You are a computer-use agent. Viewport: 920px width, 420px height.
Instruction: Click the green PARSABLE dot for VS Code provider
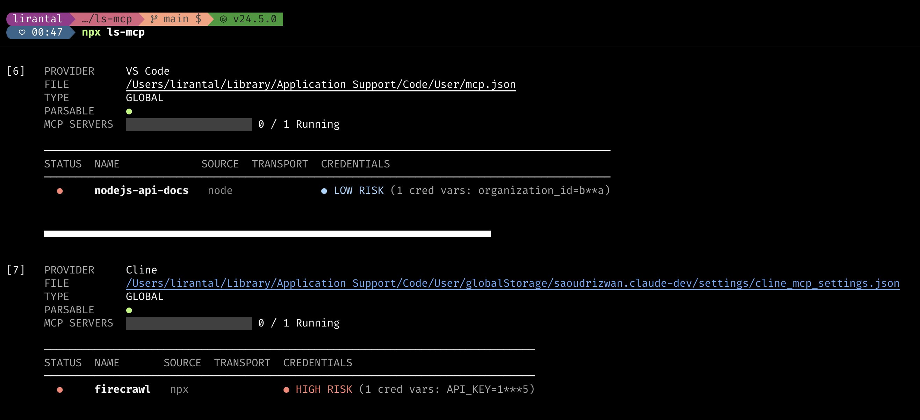[x=129, y=111]
